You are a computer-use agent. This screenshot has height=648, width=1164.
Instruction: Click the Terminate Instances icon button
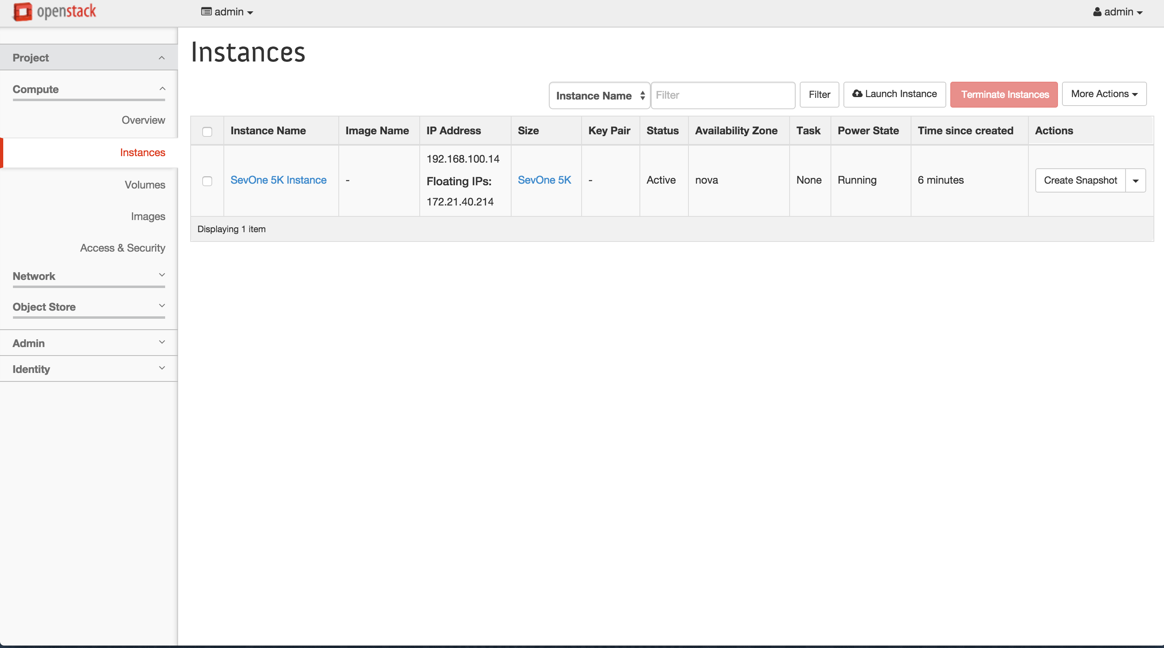[1004, 94]
